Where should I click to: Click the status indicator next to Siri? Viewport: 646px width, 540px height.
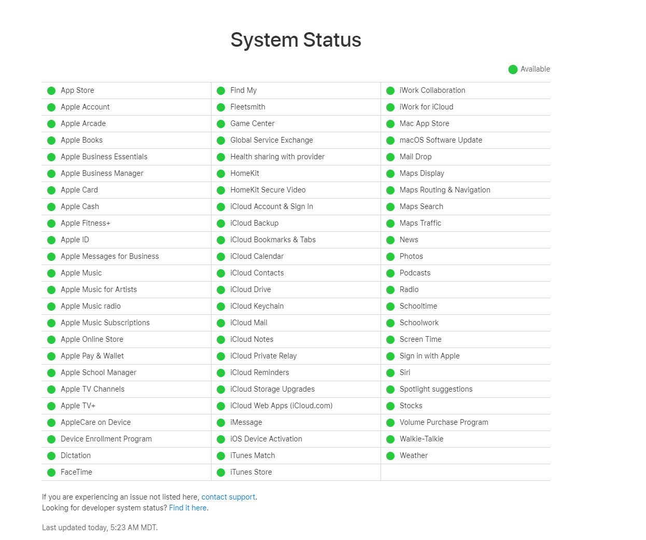point(390,373)
